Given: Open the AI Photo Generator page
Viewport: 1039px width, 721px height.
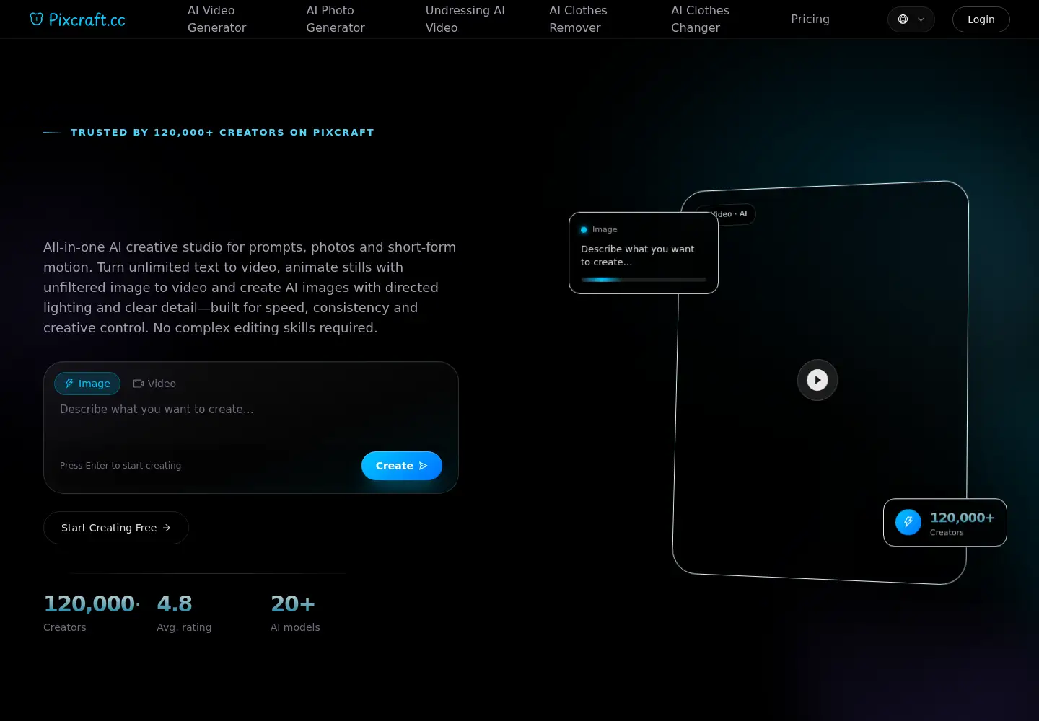Looking at the screenshot, I should click(336, 19).
